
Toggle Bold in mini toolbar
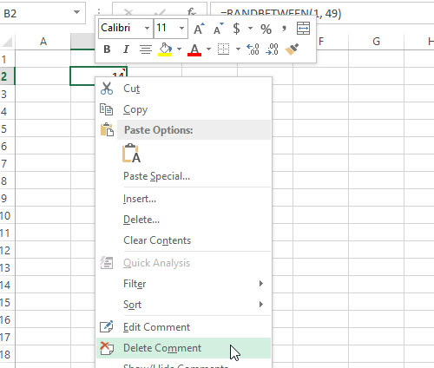107,49
